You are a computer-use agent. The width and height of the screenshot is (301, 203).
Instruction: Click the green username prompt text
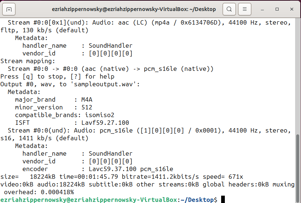click(88, 200)
